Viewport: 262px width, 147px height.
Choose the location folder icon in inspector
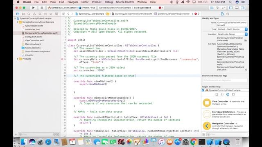click(246, 40)
